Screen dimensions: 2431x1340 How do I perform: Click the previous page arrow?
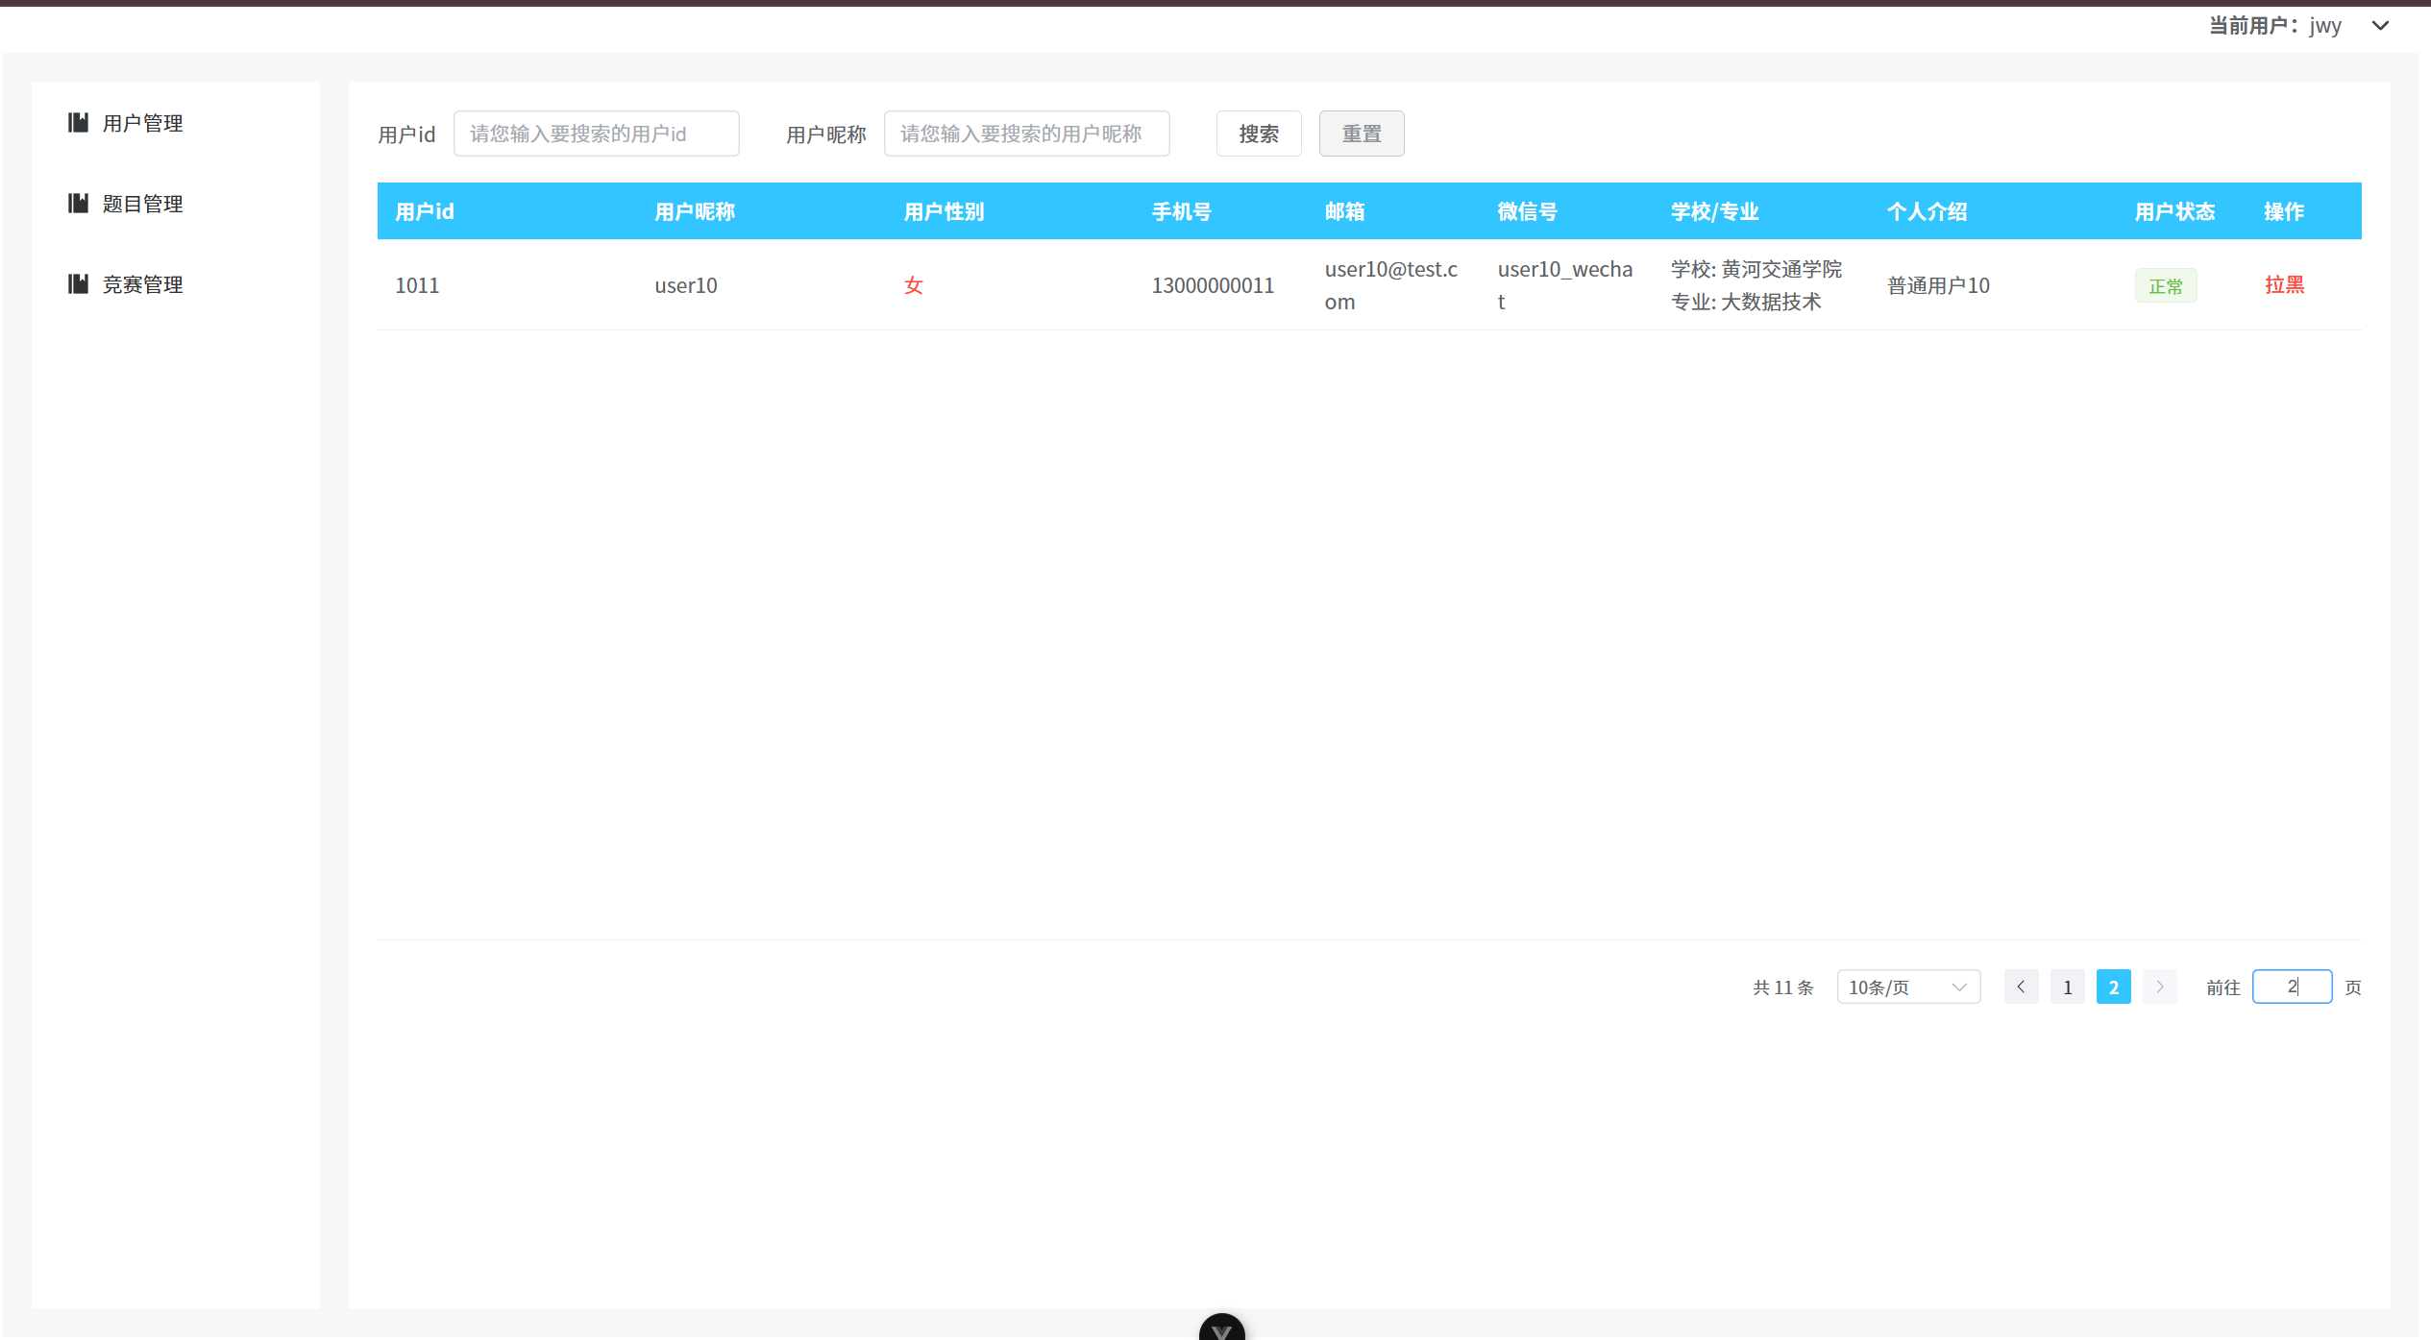click(2021, 987)
